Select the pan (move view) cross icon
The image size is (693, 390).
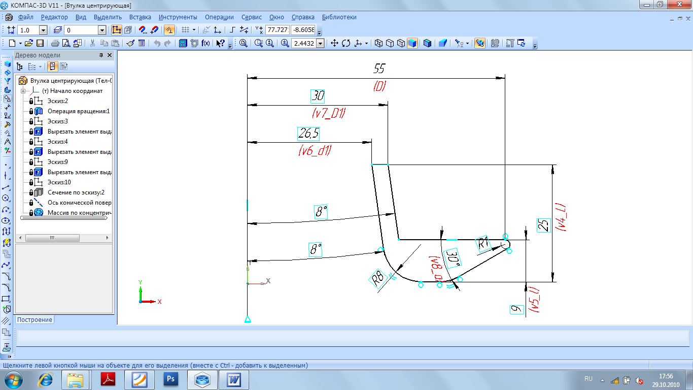[x=334, y=44]
